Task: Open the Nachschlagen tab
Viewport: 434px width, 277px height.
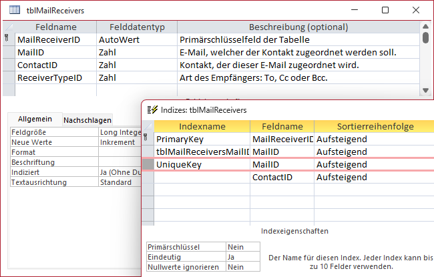Action: click(x=87, y=120)
